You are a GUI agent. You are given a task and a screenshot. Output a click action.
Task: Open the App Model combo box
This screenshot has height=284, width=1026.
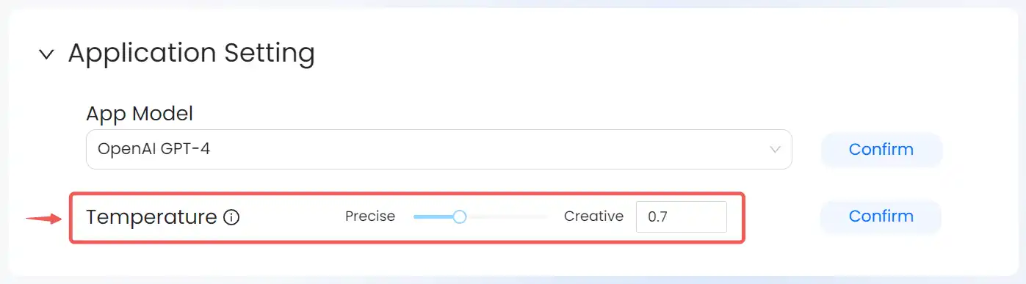pos(439,150)
